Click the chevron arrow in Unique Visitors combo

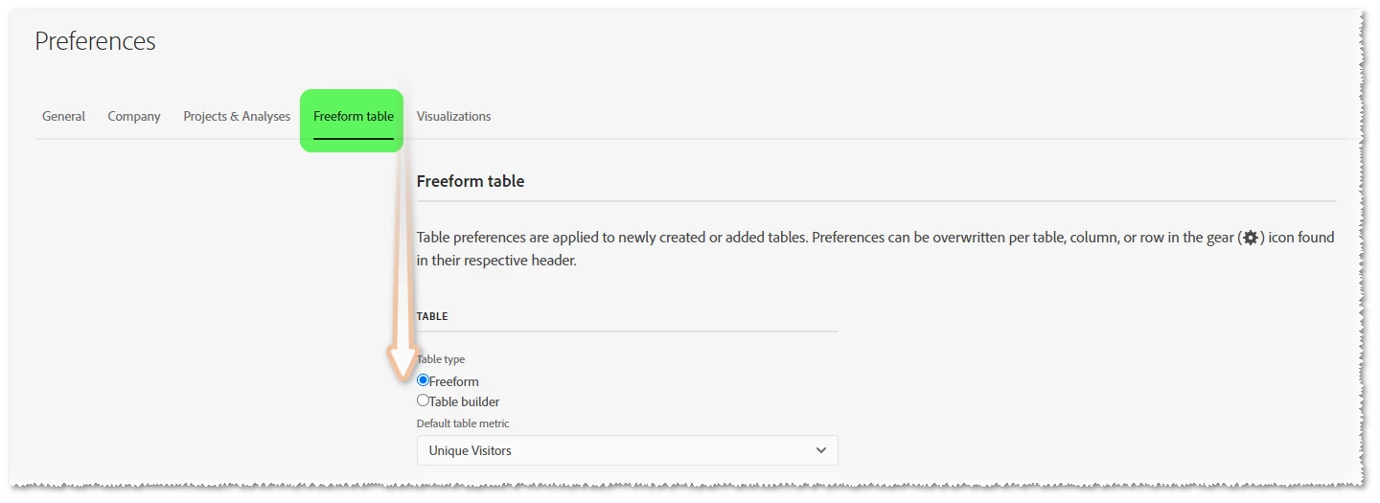tap(820, 450)
